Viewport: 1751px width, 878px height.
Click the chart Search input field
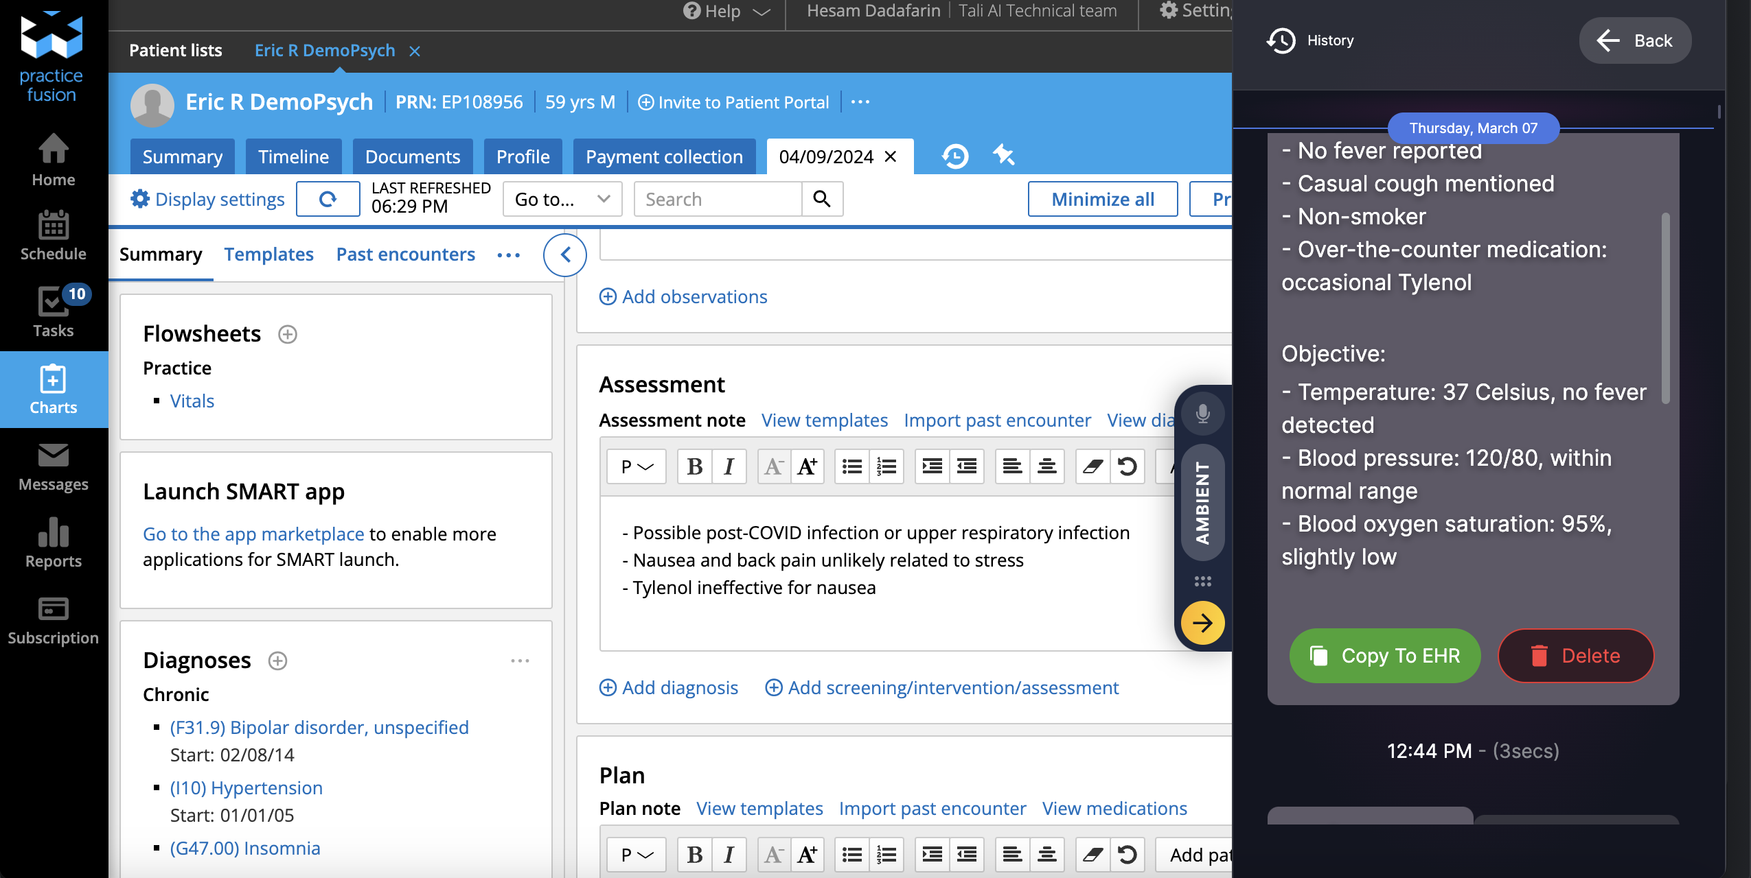717,199
